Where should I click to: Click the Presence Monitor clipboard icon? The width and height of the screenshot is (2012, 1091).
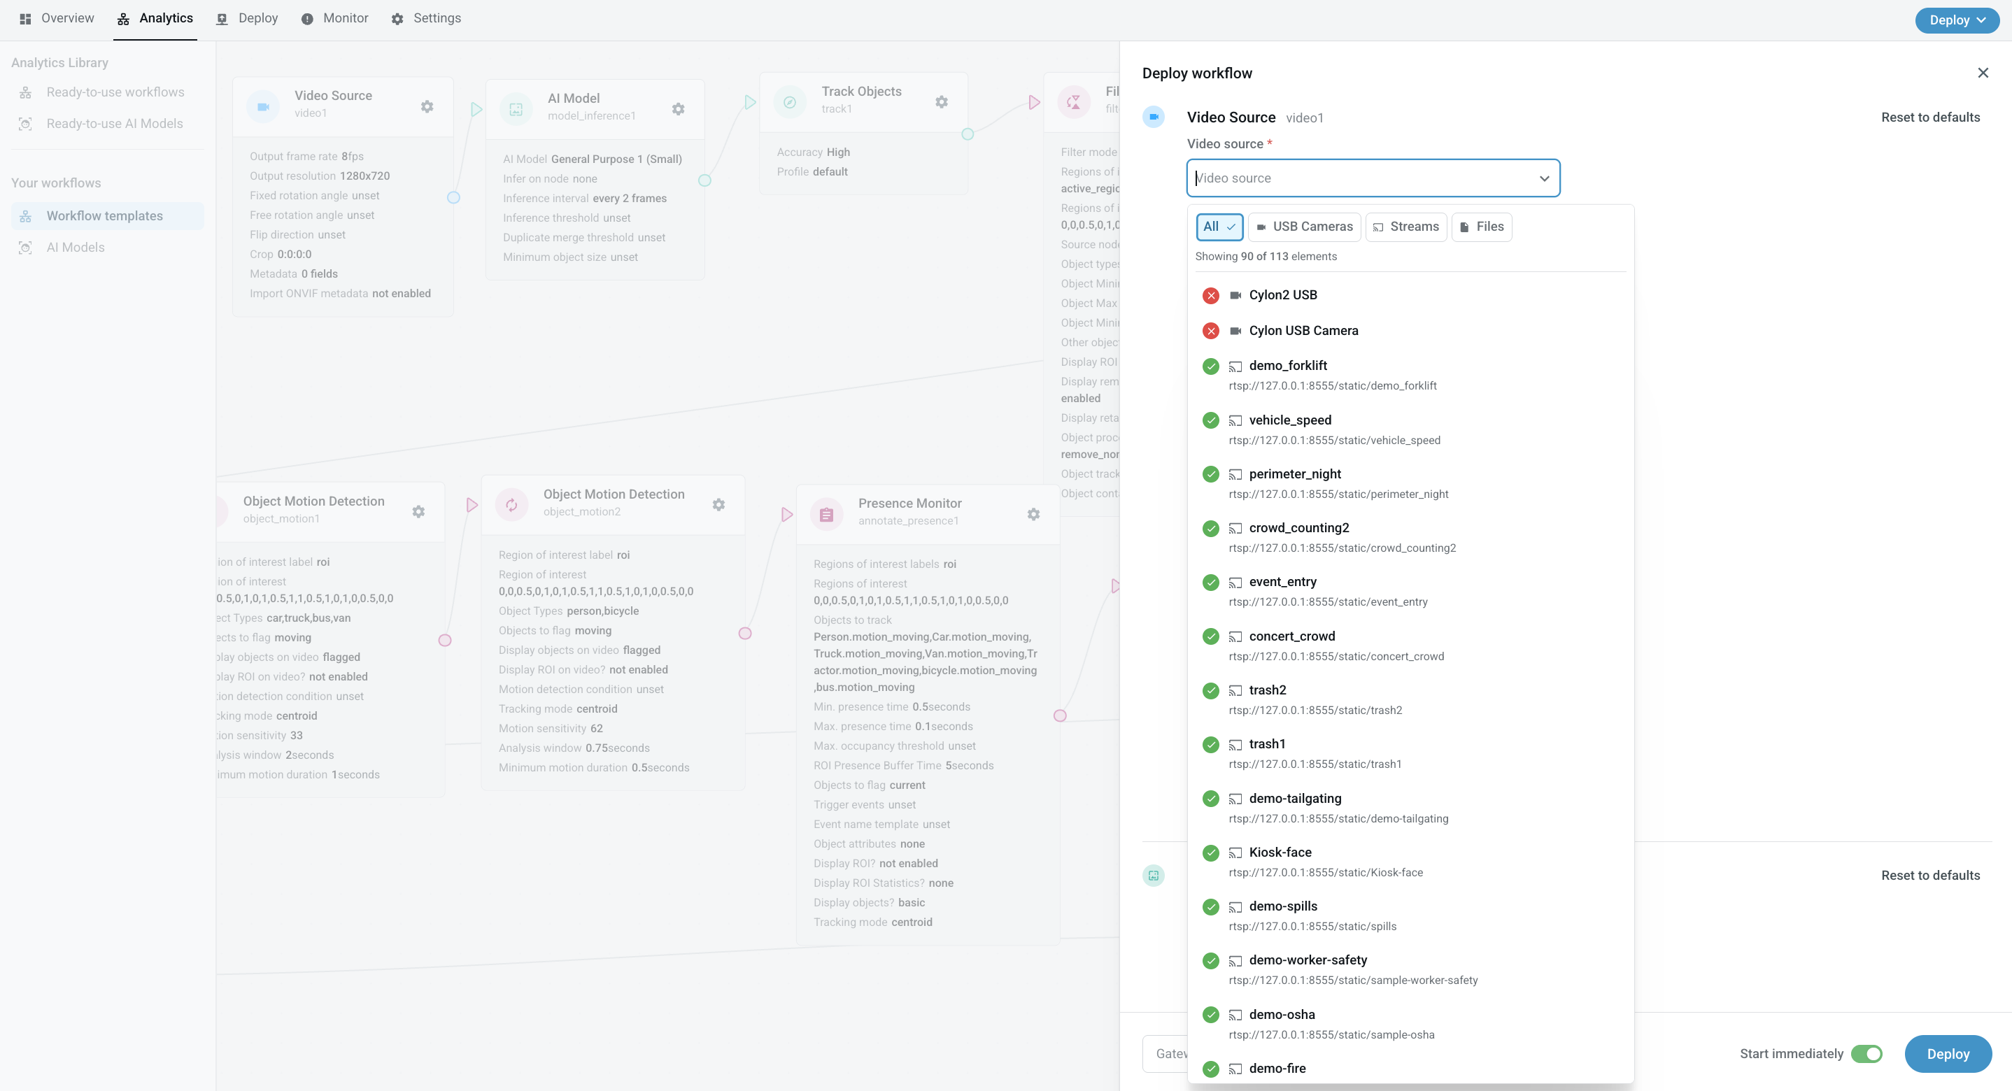pos(826,515)
